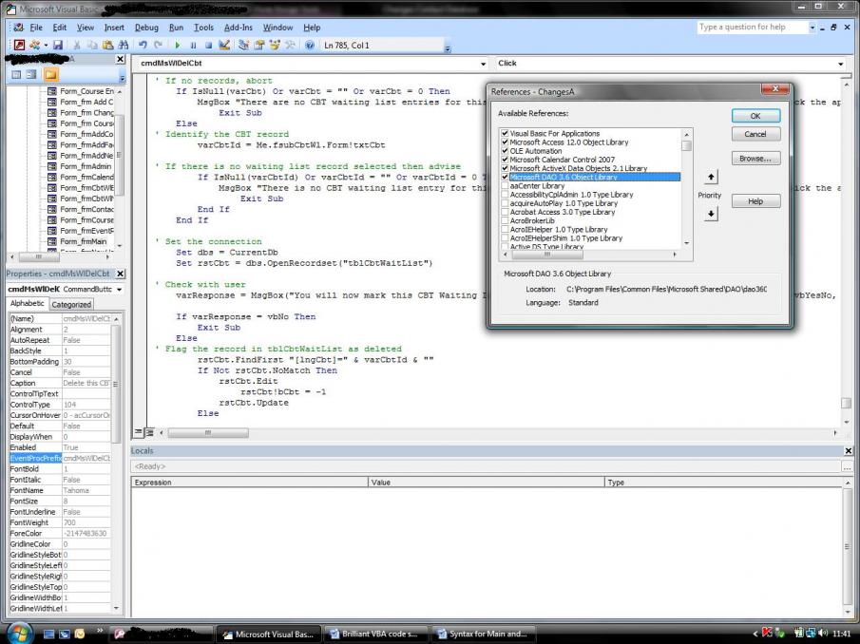Click the Undo arrow icon
Image resolution: width=860 pixels, height=644 pixels.
click(143, 45)
